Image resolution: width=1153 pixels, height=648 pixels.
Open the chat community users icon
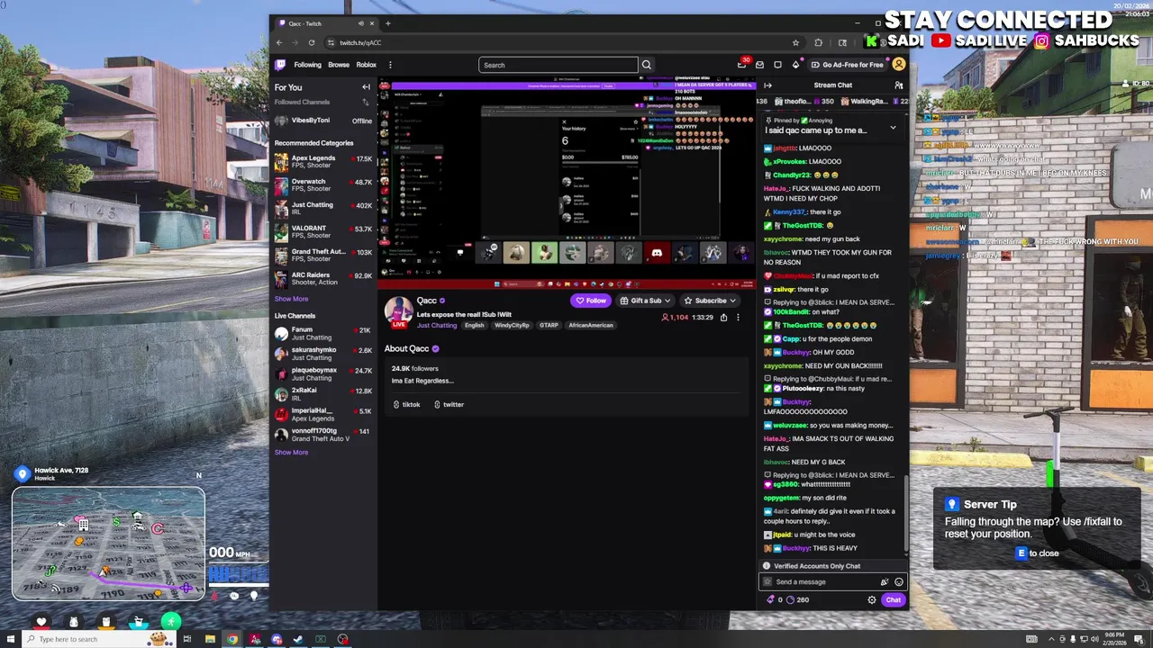click(898, 85)
